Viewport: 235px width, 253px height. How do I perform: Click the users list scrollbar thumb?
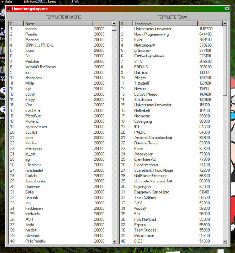(x=114, y=28)
